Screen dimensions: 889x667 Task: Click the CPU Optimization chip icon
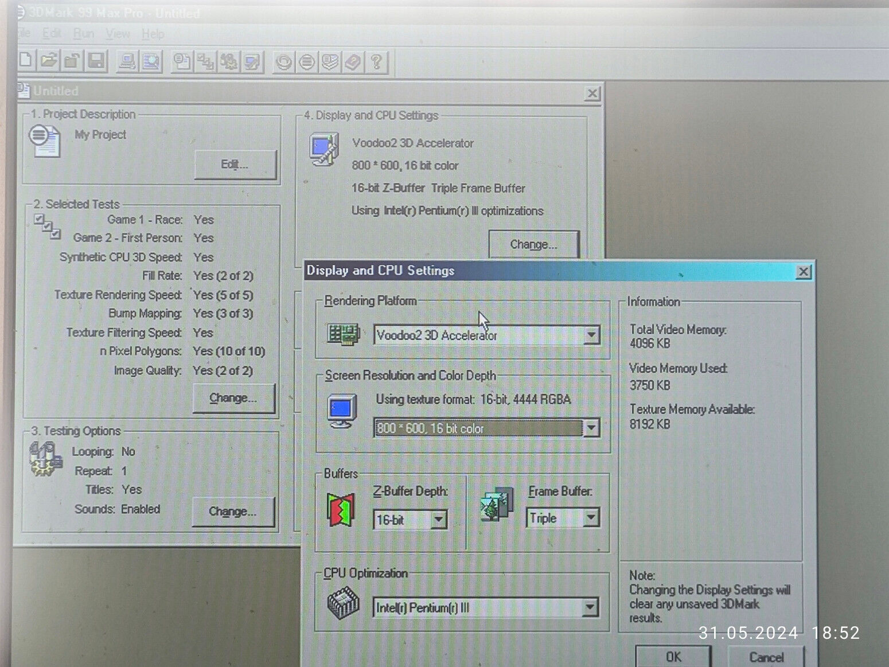[343, 604]
